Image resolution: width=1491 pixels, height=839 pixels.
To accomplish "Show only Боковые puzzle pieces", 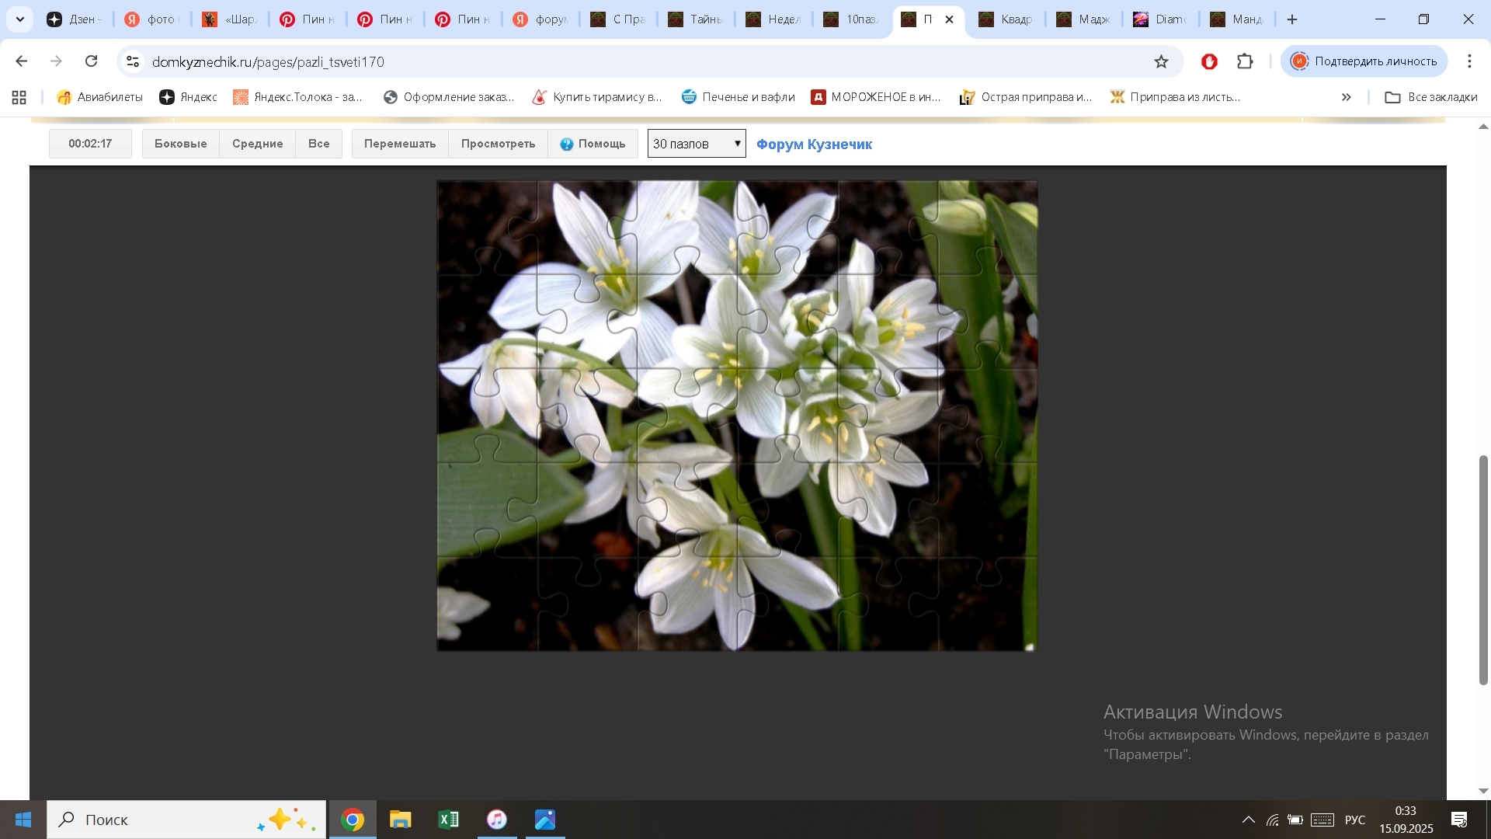I will click(x=180, y=144).
